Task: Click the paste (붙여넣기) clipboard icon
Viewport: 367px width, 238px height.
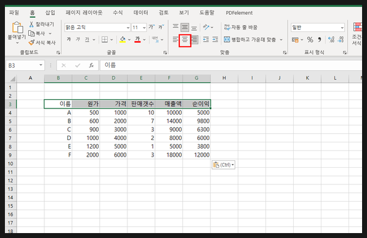Action: point(18,28)
